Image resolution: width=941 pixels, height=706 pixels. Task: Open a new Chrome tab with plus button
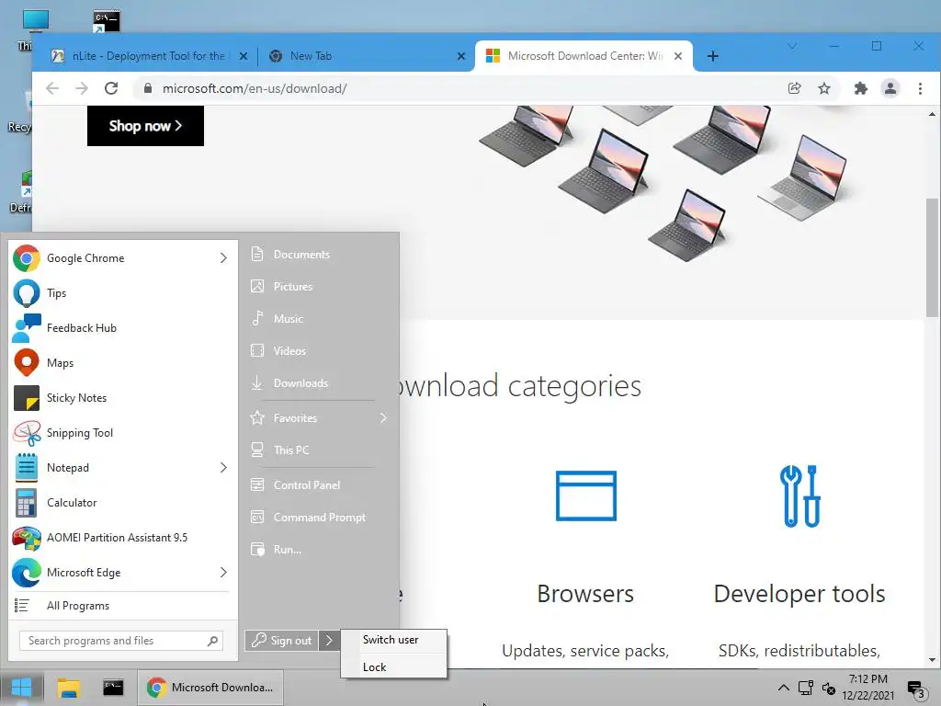click(712, 56)
